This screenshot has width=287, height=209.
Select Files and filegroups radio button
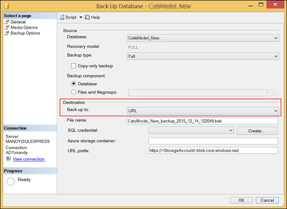click(74, 92)
